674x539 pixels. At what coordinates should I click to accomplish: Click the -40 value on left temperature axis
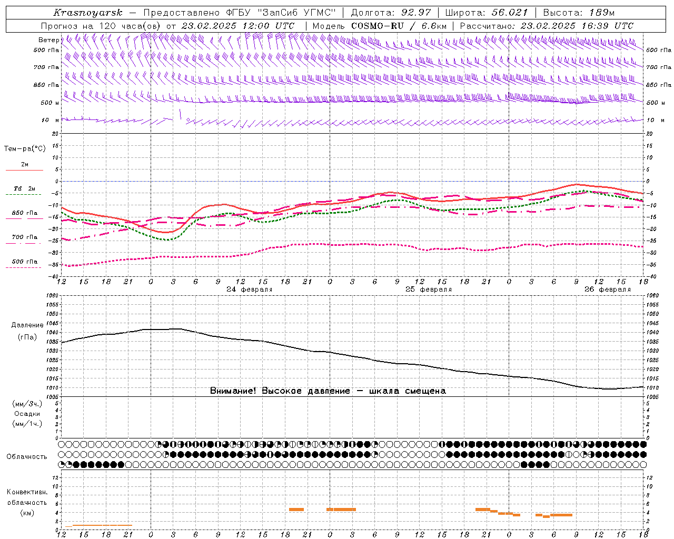[54, 276]
